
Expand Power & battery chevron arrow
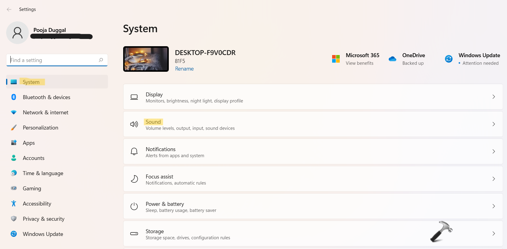coord(493,206)
